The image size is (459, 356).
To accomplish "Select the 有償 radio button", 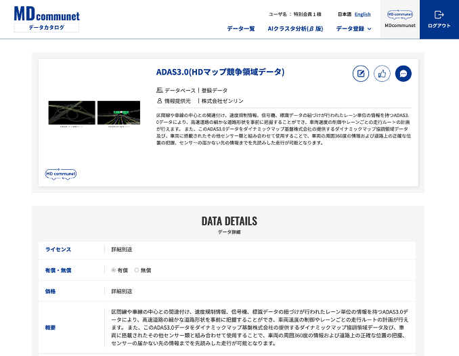I will (x=114, y=270).
